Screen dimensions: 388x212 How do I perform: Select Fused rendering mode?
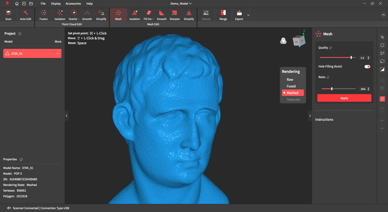pyautogui.click(x=291, y=86)
